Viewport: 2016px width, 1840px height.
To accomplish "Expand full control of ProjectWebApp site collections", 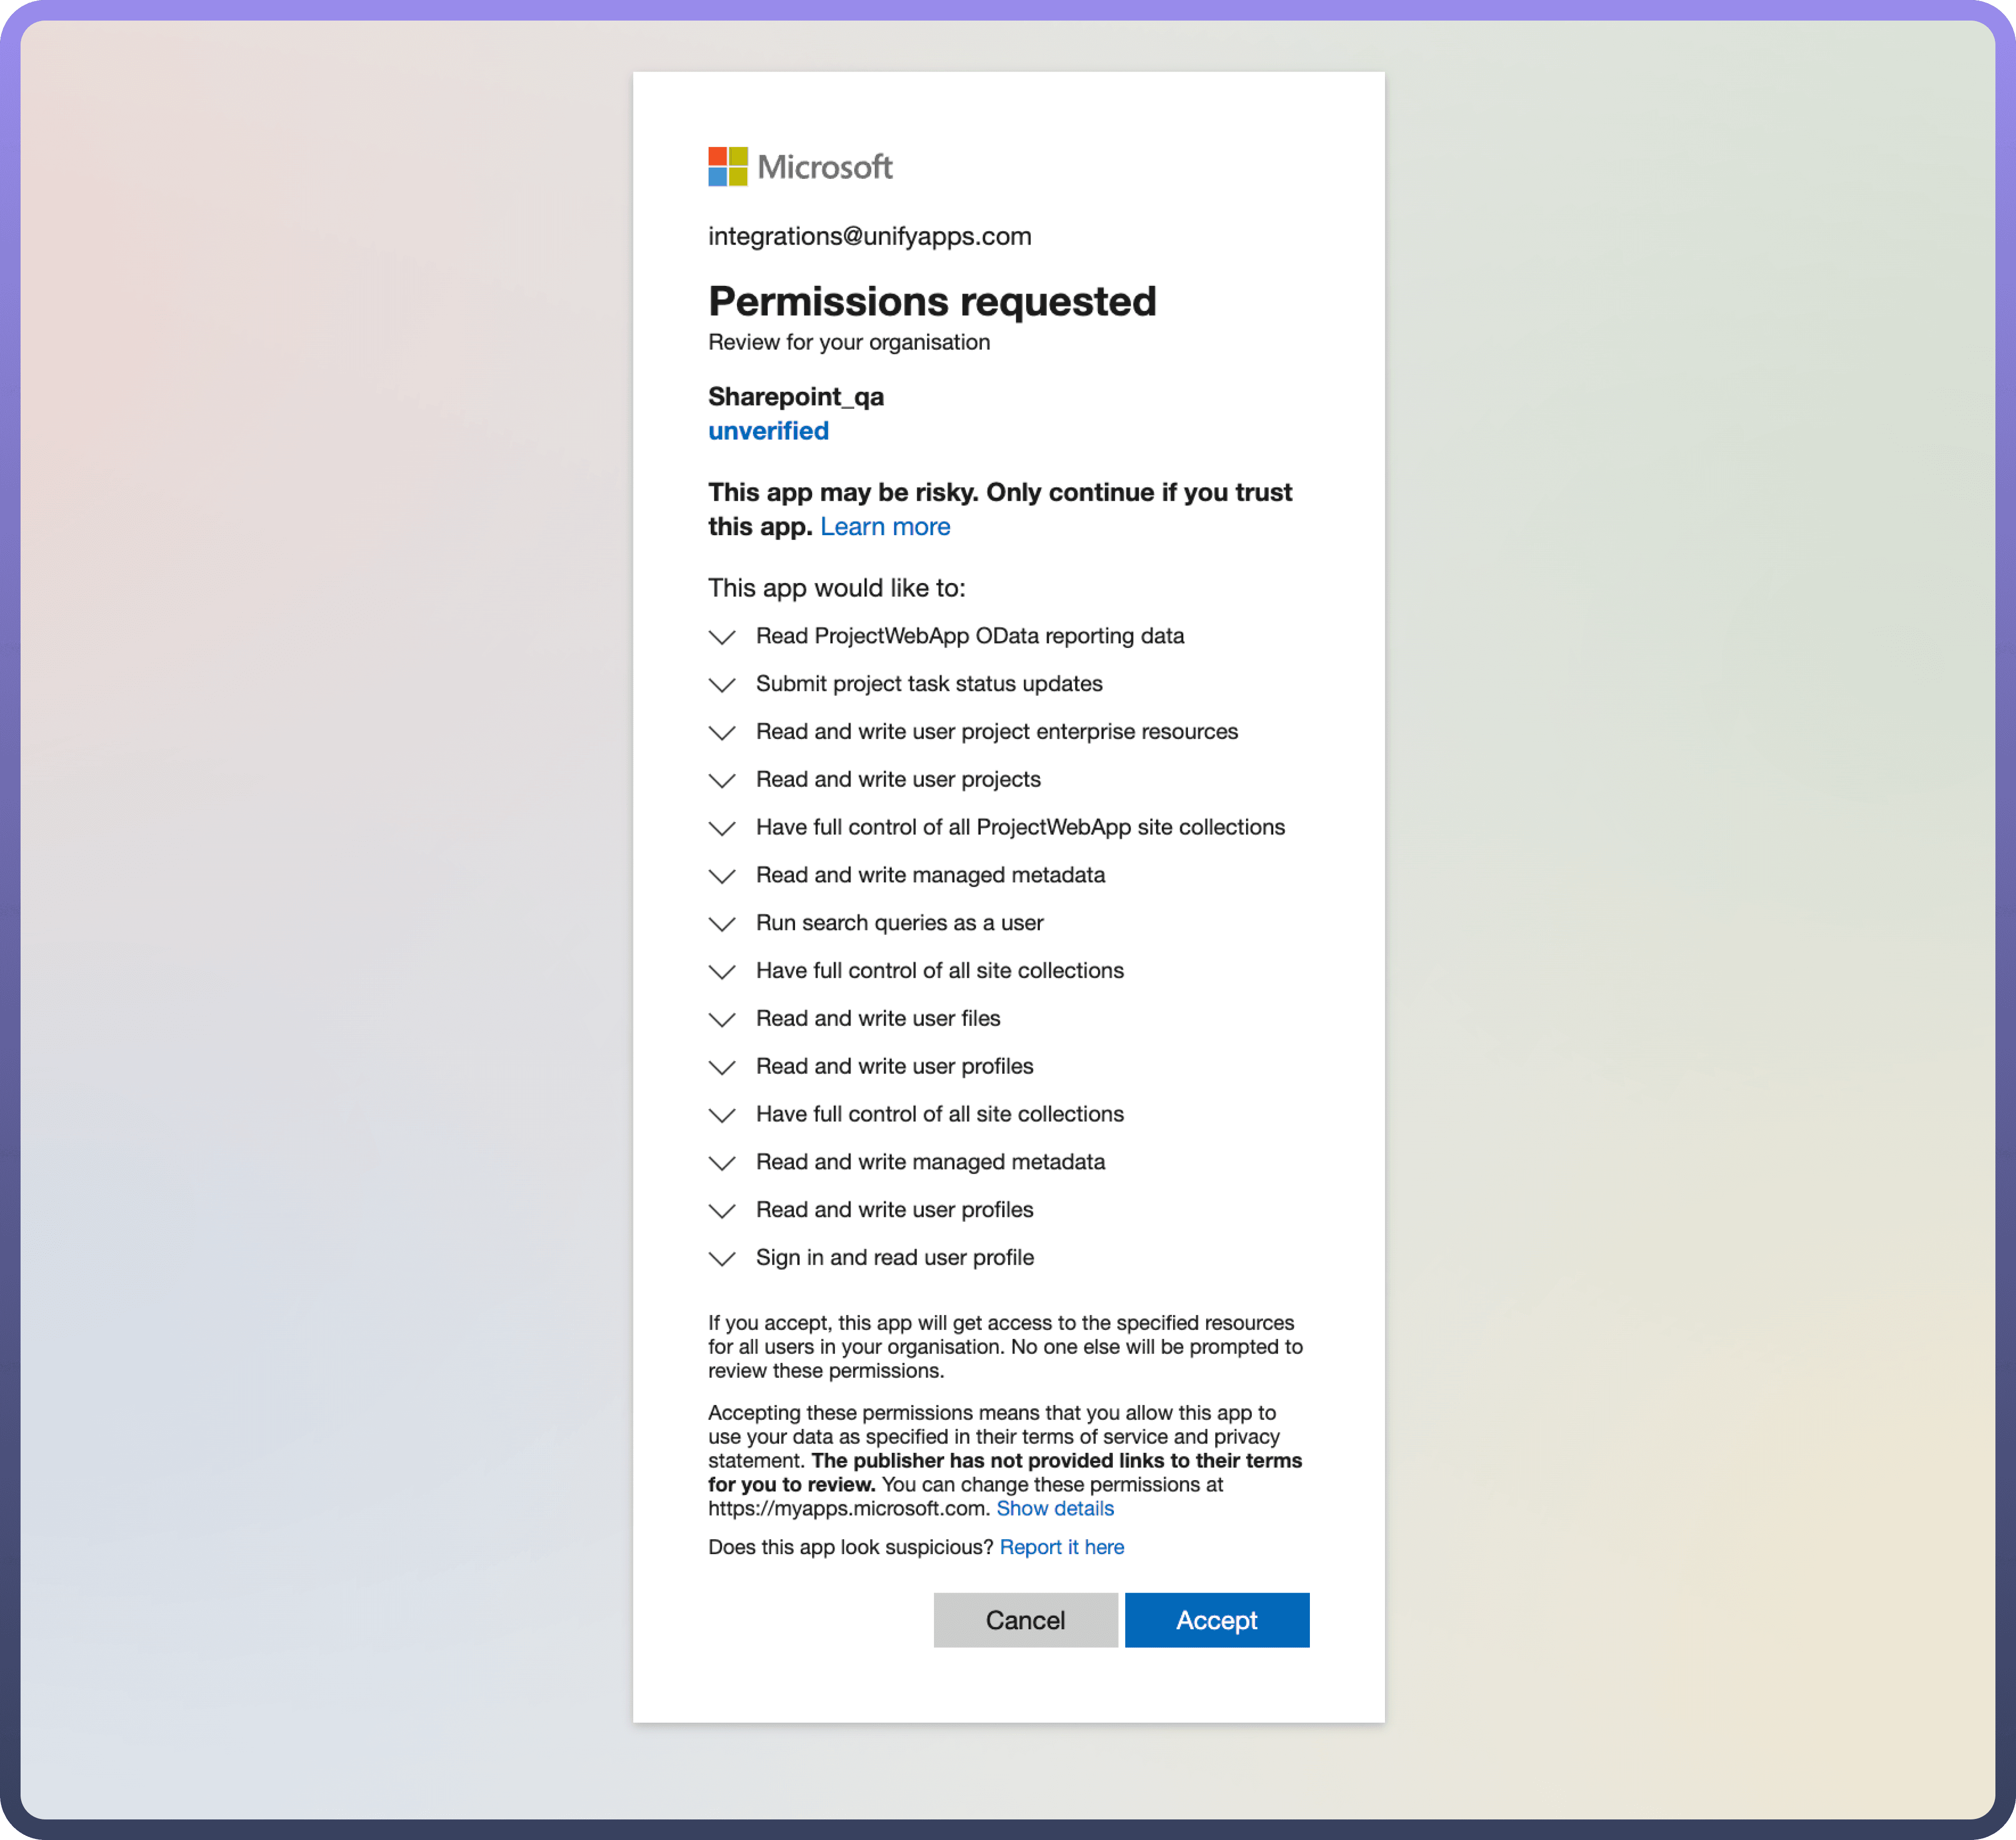I will pyautogui.click(x=722, y=829).
